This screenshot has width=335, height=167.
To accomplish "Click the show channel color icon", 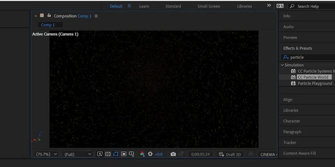I will tap(142, 154).
